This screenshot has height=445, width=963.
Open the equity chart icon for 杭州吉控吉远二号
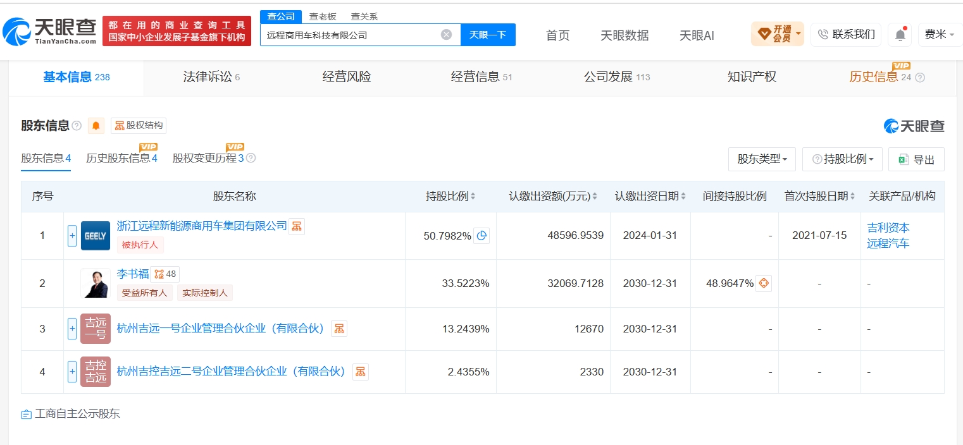pos(360,372)
